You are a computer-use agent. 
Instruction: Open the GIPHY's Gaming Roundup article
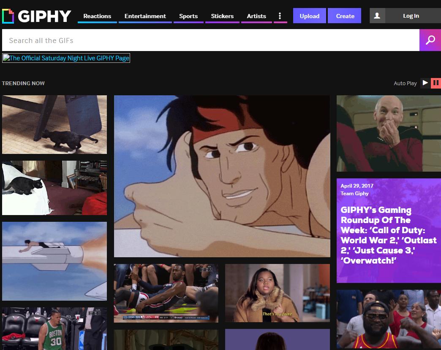click(x=388, y=235)
